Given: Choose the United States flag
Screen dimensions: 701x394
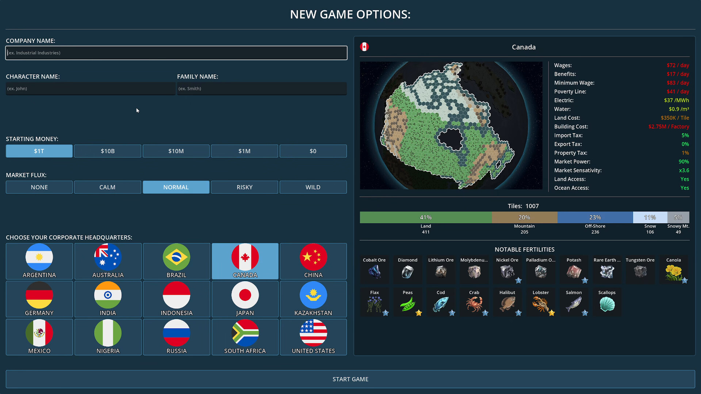Looking at the screenshot, I should click(313, 336).
